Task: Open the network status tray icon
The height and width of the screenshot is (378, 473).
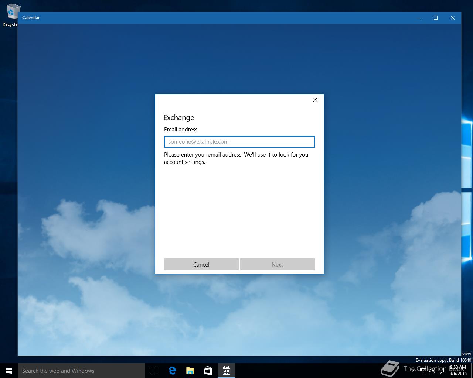Action: 423,371
